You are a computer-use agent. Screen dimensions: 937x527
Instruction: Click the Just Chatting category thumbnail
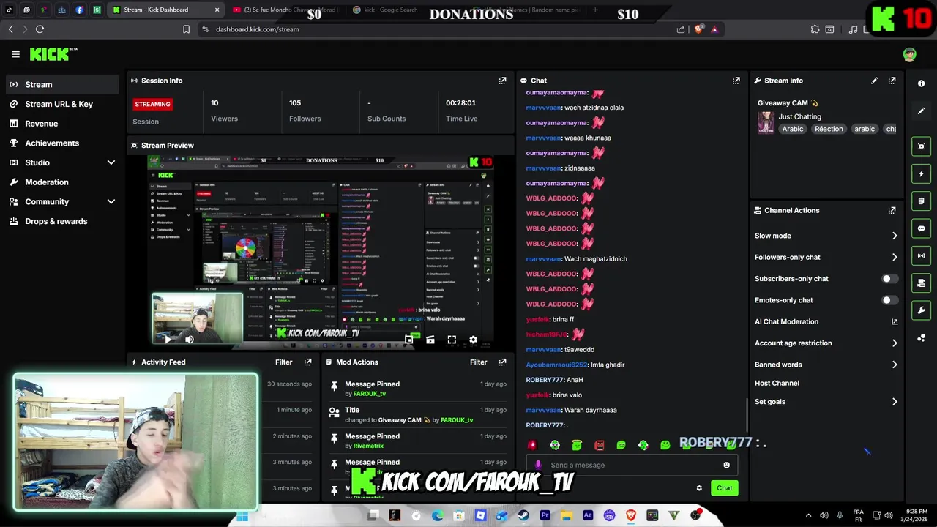(x=766, y=123)
